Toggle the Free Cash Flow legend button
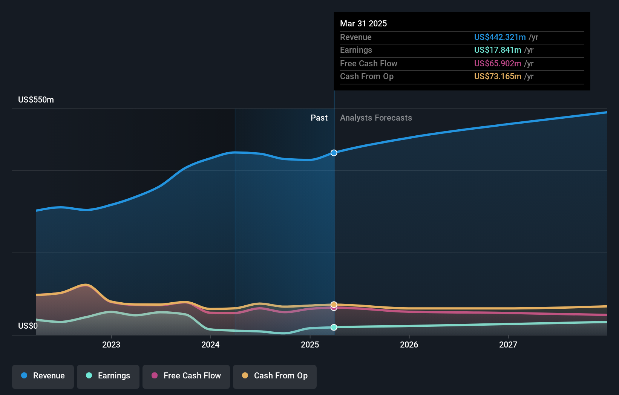This screenshot has height=395, width=619. coord(186,377)
